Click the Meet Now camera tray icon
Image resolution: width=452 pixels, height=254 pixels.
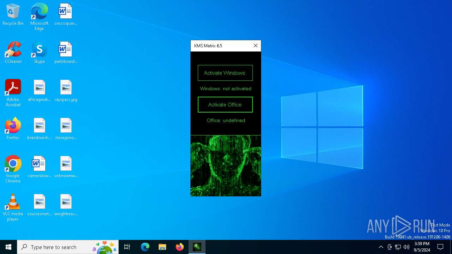[389, 247]
